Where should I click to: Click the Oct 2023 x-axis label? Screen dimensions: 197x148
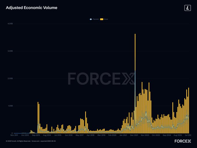point(156,135)
